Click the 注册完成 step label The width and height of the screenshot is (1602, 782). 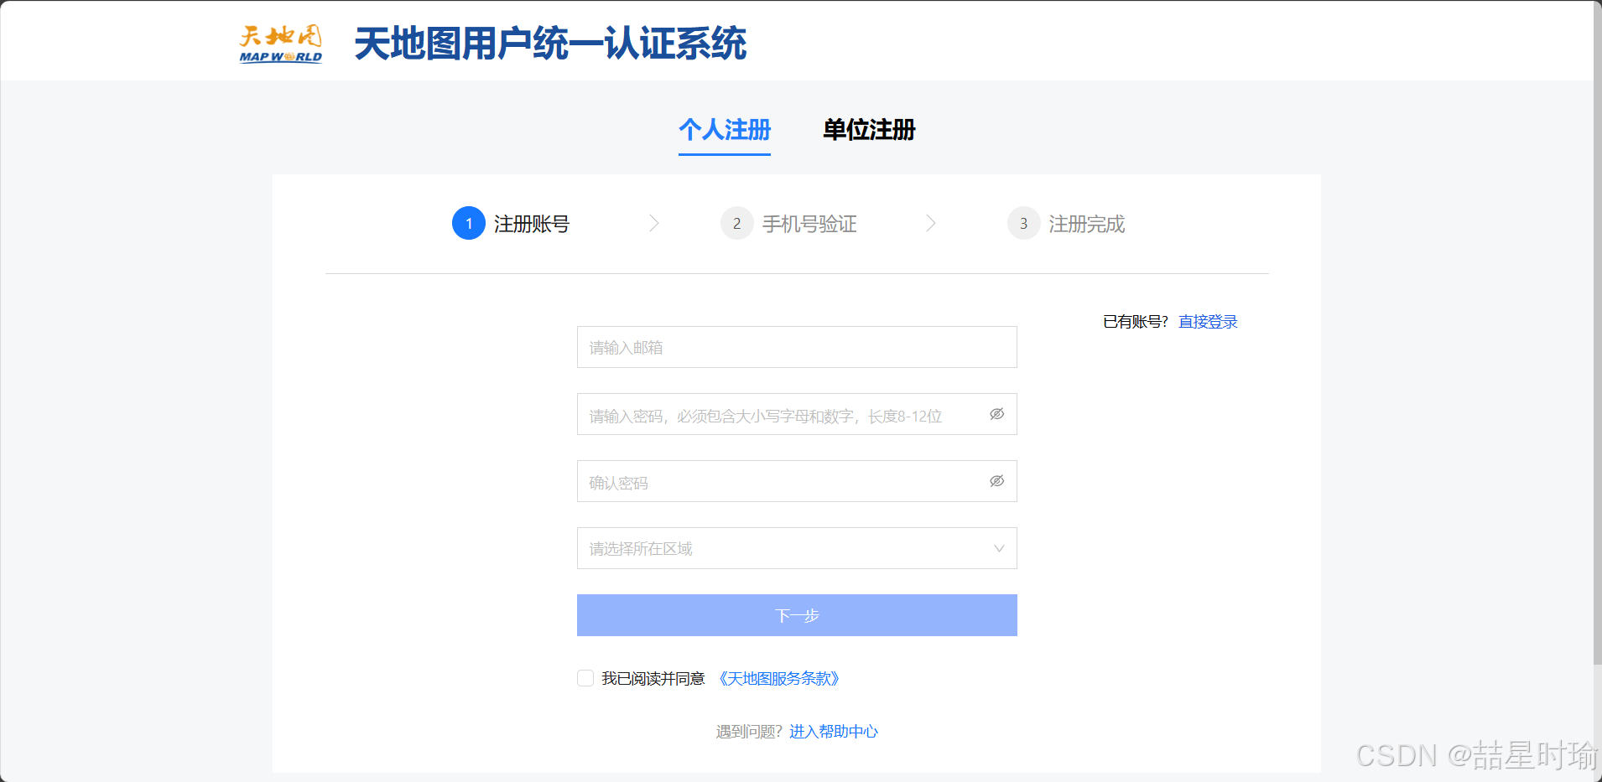click(1087, 224)
